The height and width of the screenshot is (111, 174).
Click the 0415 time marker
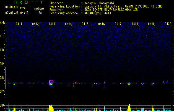(x=85, y=24)
